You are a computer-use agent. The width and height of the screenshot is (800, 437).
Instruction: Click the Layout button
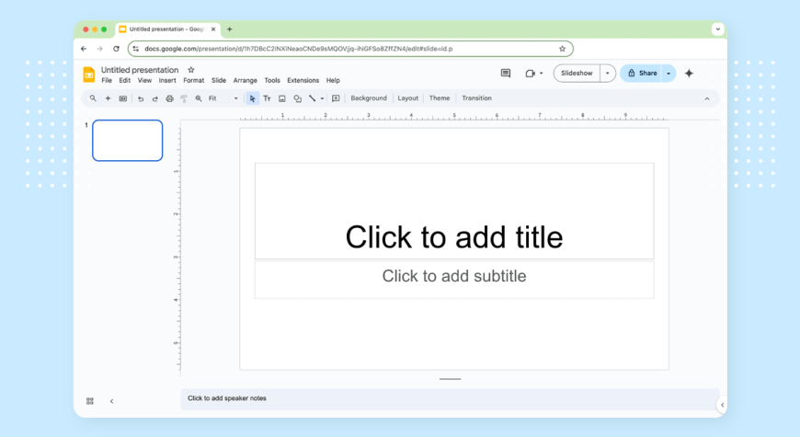click(407, 98)
